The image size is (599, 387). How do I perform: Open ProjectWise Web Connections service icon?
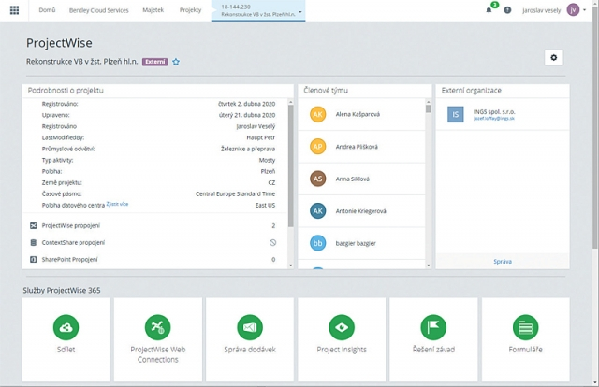pos(158,327)
